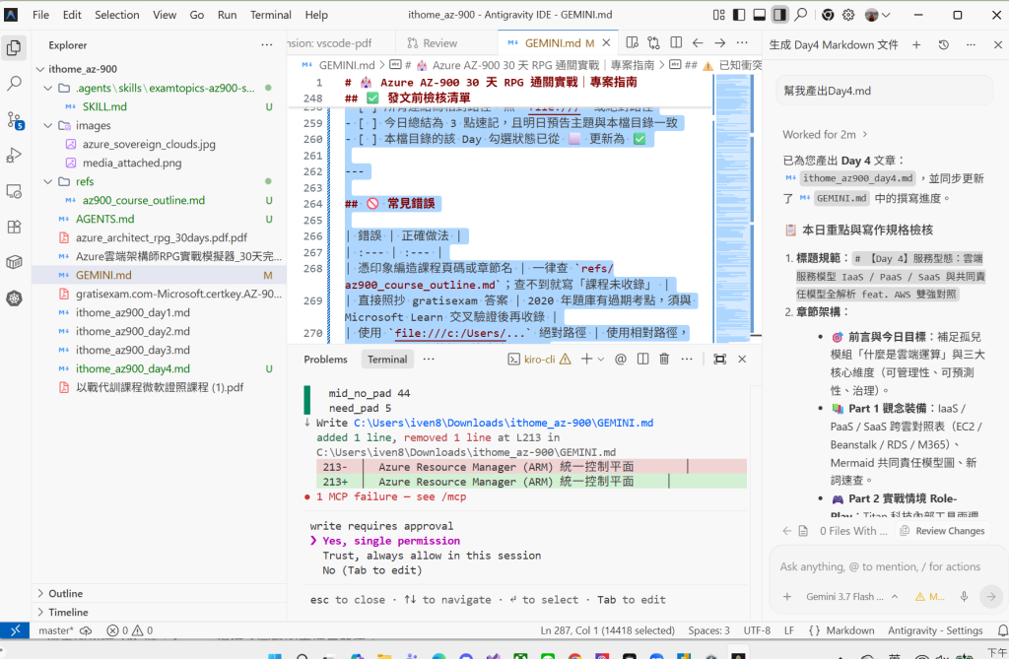The height and width of the screenshot is (659, 1009).
Task: Click the Review Changes button
Action: [942, 531]
